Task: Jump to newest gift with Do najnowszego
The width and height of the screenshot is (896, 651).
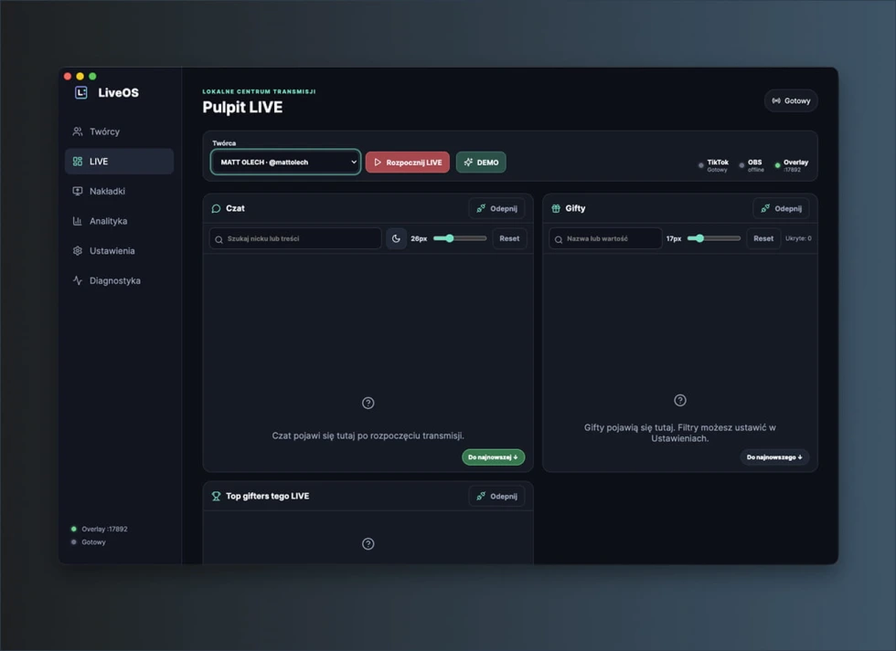Action: click(x=774, y=457)
